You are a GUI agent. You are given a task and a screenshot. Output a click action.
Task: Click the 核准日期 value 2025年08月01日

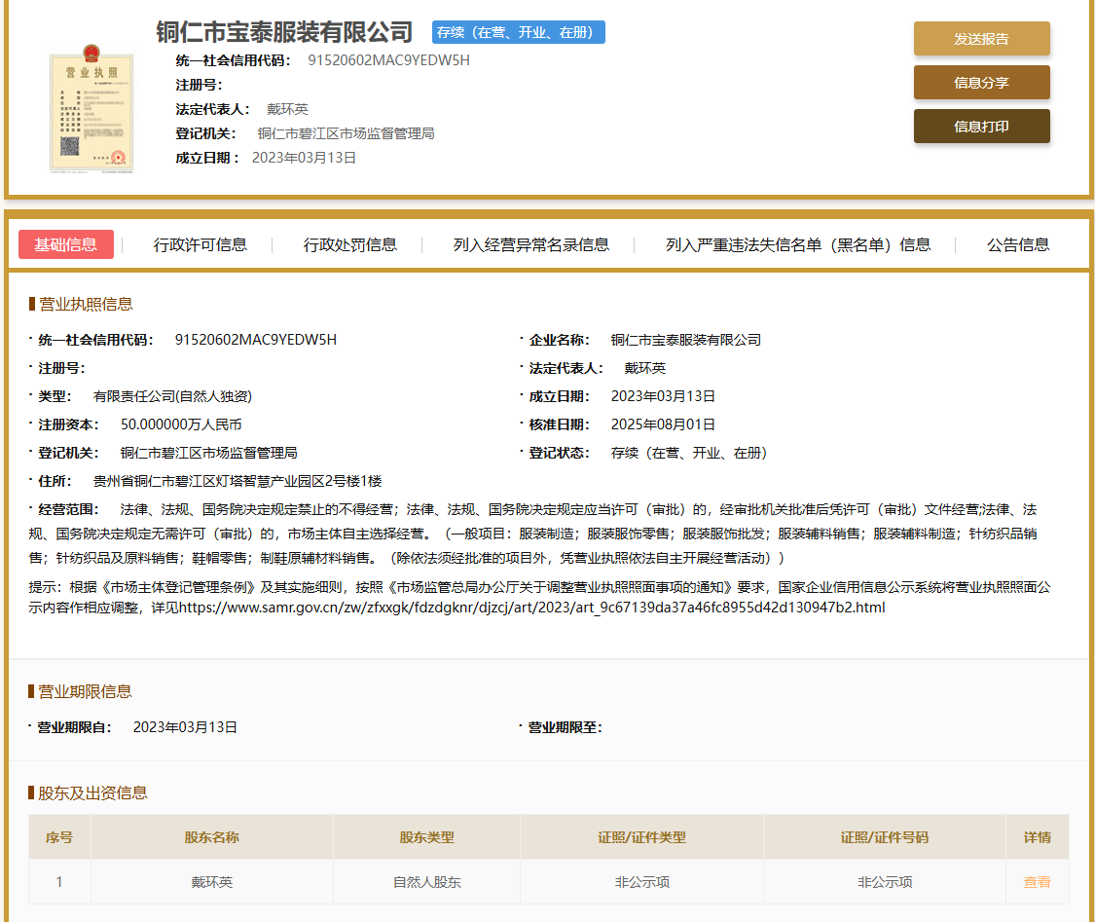[663, 424]
